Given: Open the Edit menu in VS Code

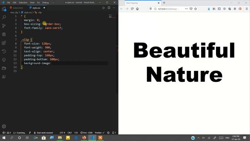Looking at the screenshot, I should [x=14, y=3].
